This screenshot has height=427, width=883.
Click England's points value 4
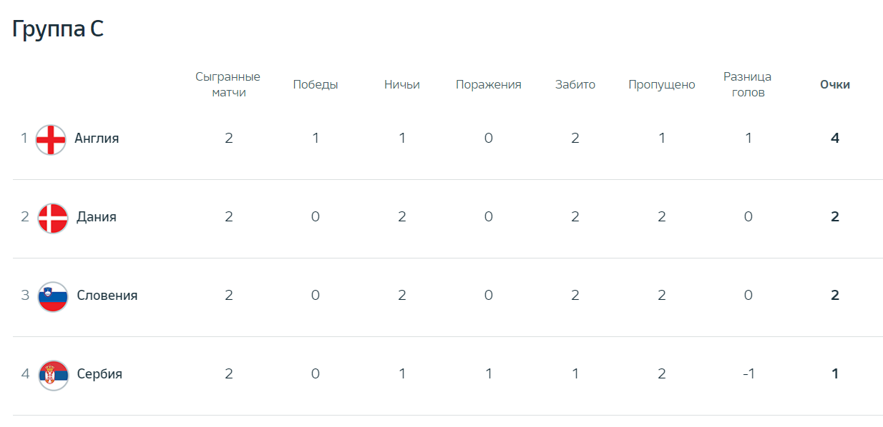pos(835,139)
